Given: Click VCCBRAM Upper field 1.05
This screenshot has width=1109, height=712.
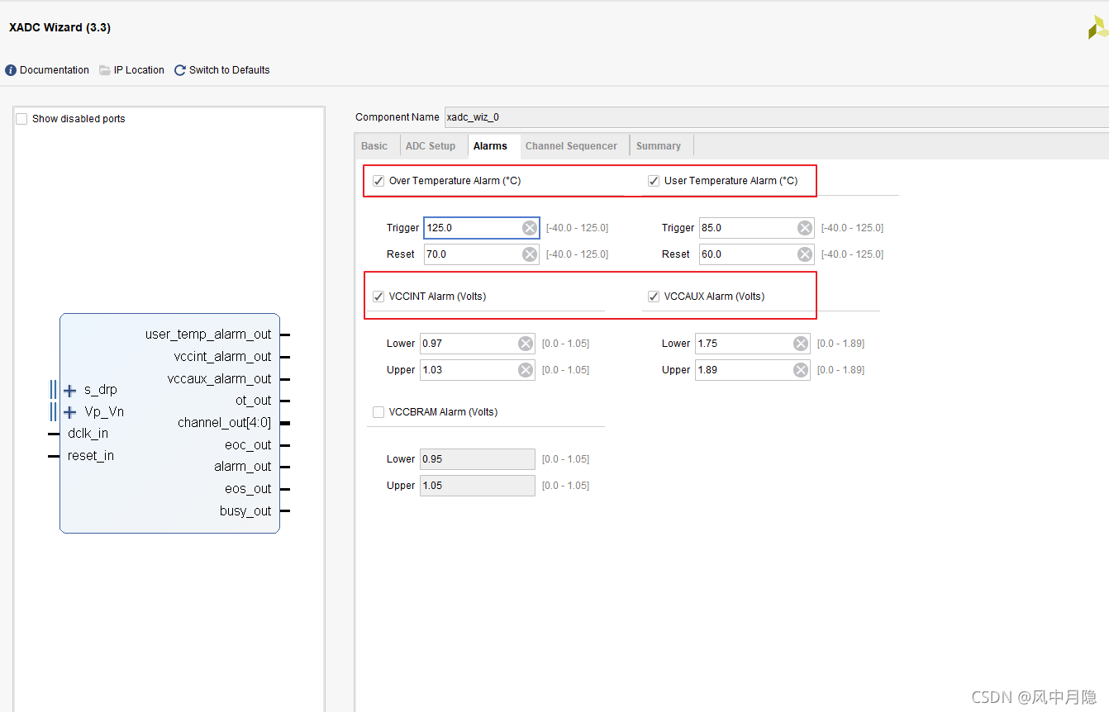Looking at the screenshot, I should (x=478, y=486).
